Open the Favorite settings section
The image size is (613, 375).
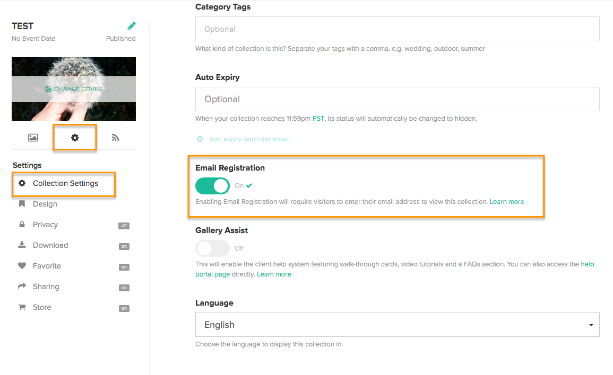coord(47,266)
